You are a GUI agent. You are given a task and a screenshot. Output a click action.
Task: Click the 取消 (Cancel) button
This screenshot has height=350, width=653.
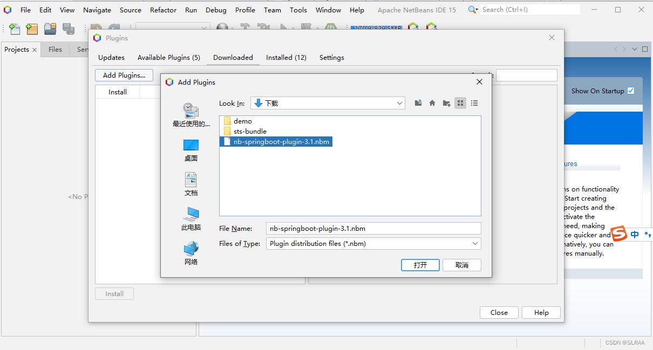[x=462, y=265]
